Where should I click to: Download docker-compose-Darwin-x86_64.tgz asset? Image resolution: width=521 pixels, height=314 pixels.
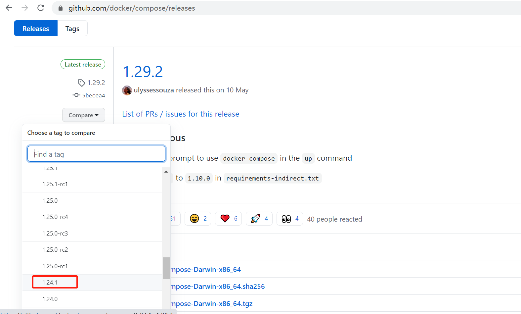point(211,304)
